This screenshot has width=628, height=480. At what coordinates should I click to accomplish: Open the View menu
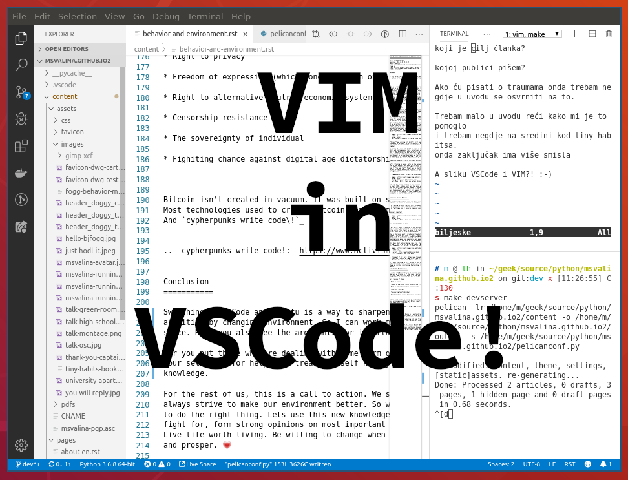[x=114, y=16]
